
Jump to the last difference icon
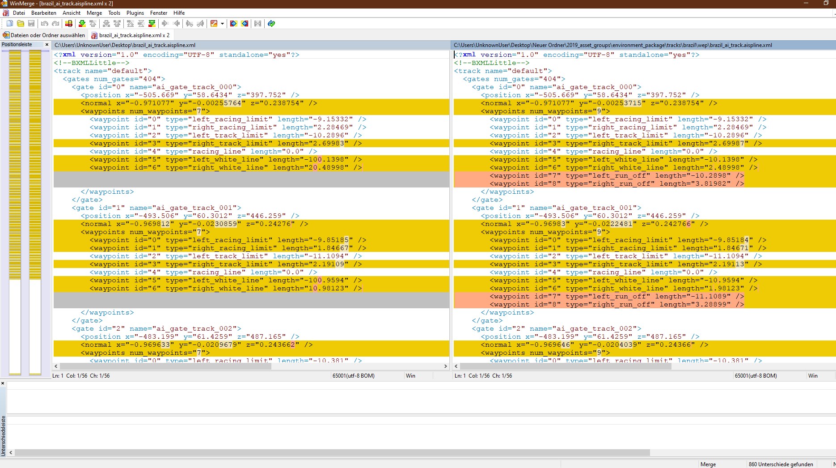coord(152,23)
